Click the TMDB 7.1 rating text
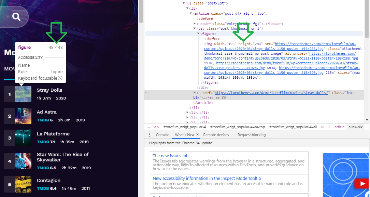 (x=46, y=142)
